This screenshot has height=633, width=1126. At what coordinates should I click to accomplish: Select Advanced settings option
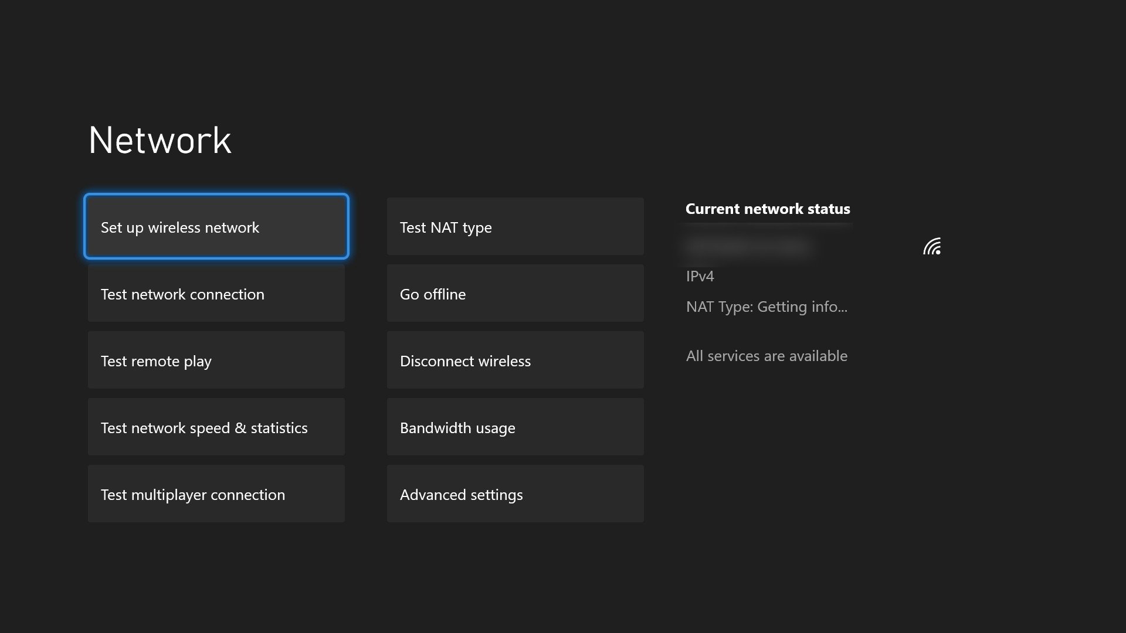click(515, 493)
